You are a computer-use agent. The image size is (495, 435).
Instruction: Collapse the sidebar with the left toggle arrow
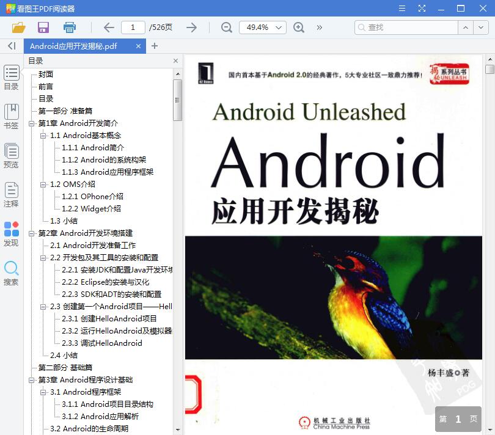point(12,46)
